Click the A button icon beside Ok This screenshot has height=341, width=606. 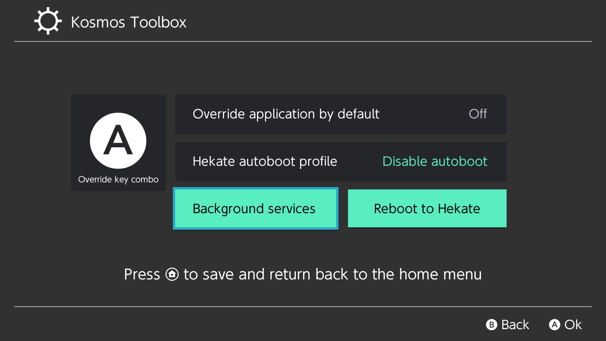point(554,325)
